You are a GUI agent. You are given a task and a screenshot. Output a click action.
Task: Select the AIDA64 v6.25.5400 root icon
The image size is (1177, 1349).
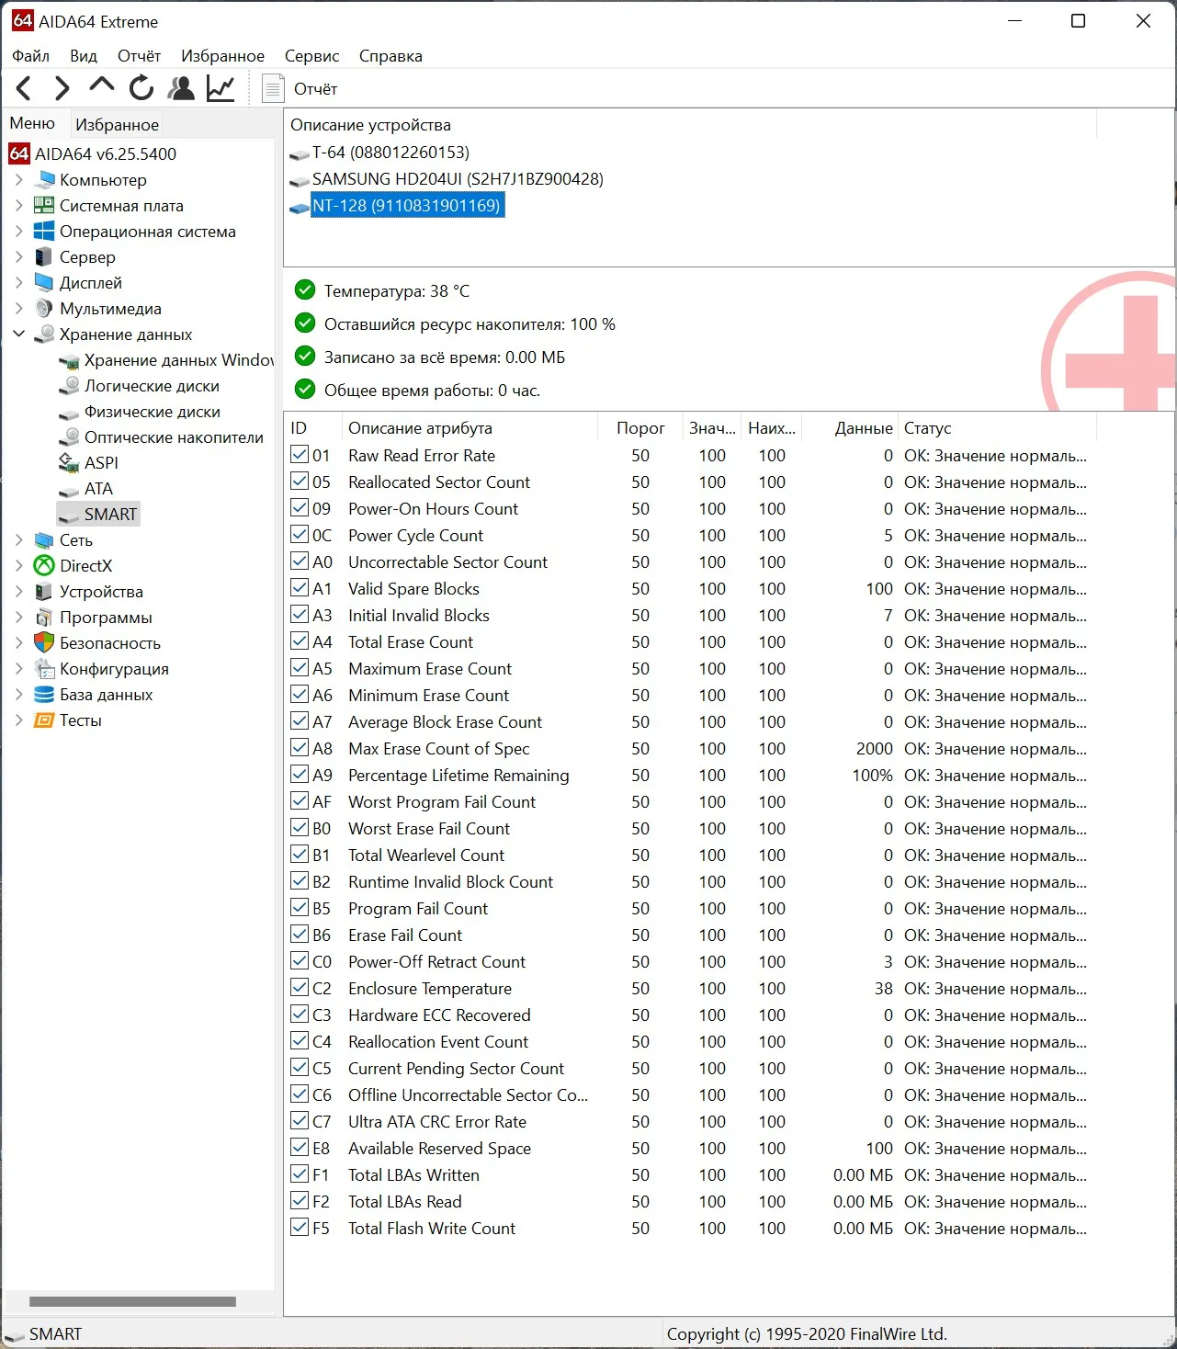(19, 153)
